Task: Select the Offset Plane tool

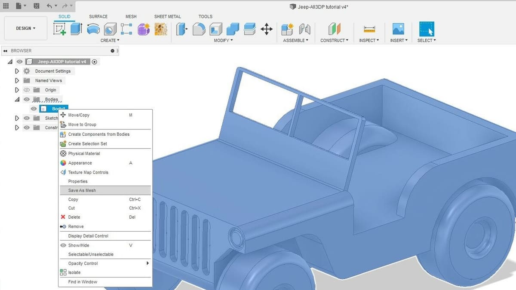Action: point(334,29)
